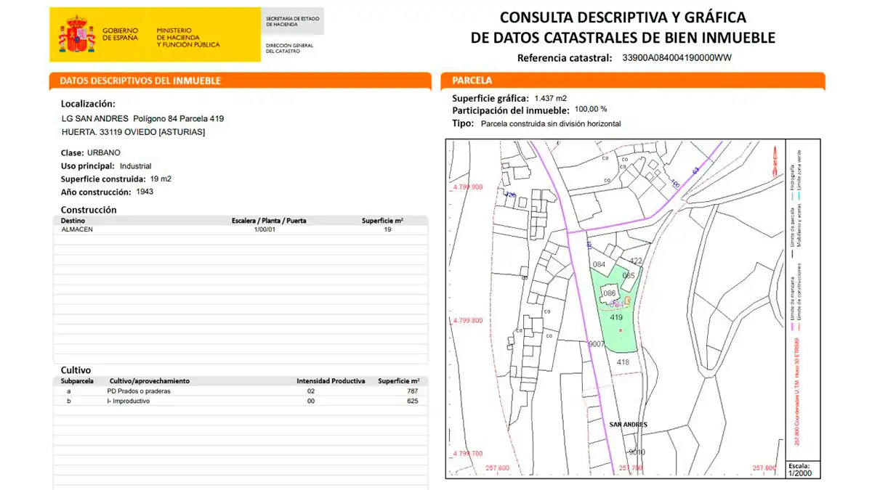Screen dimensions: 872x490
Task: Click building label '086' on the map
Action: (x=610, y=293)
